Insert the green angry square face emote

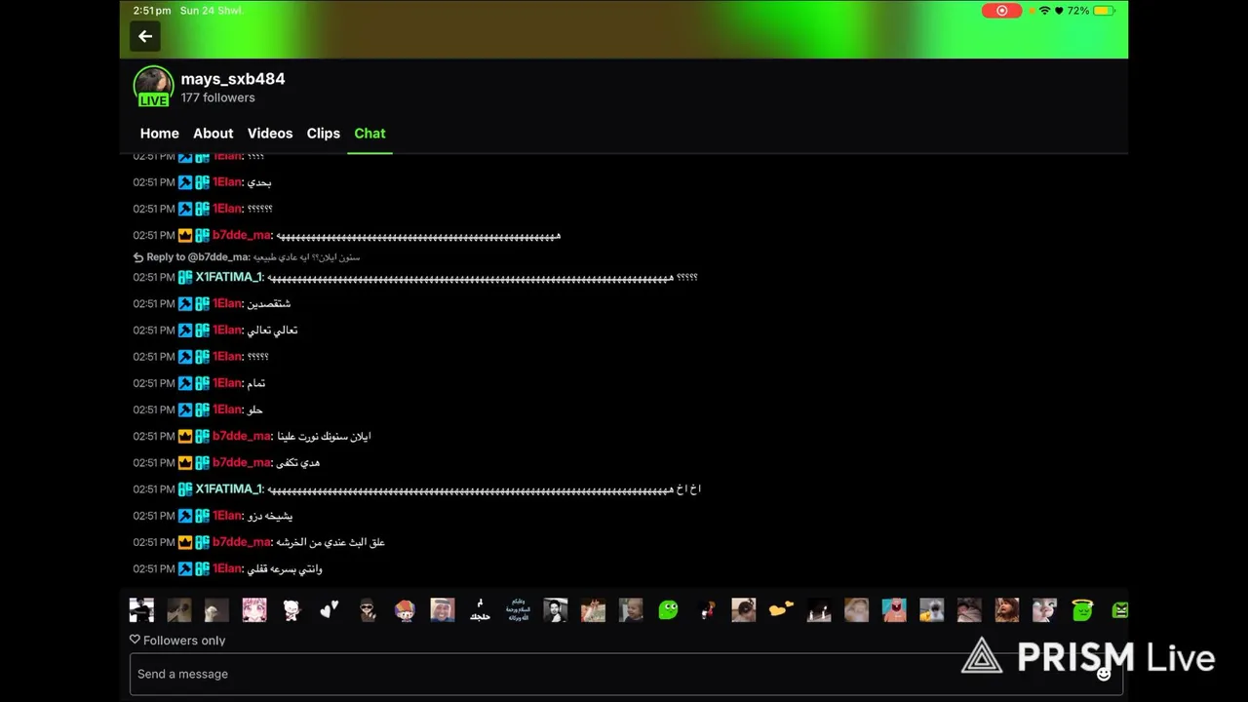tap(1119, 610)
